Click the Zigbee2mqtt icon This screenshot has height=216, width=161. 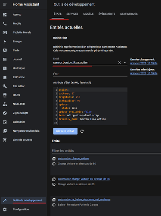click(5, 113)
